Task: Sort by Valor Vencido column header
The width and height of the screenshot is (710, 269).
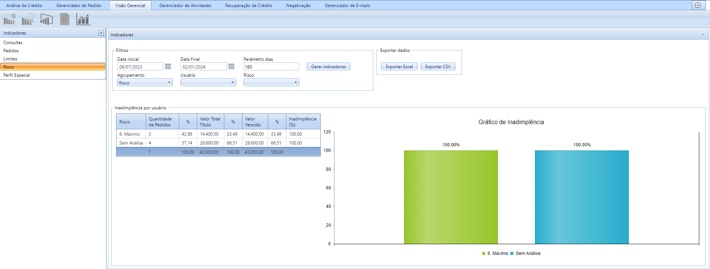Action: pos(255,122)
